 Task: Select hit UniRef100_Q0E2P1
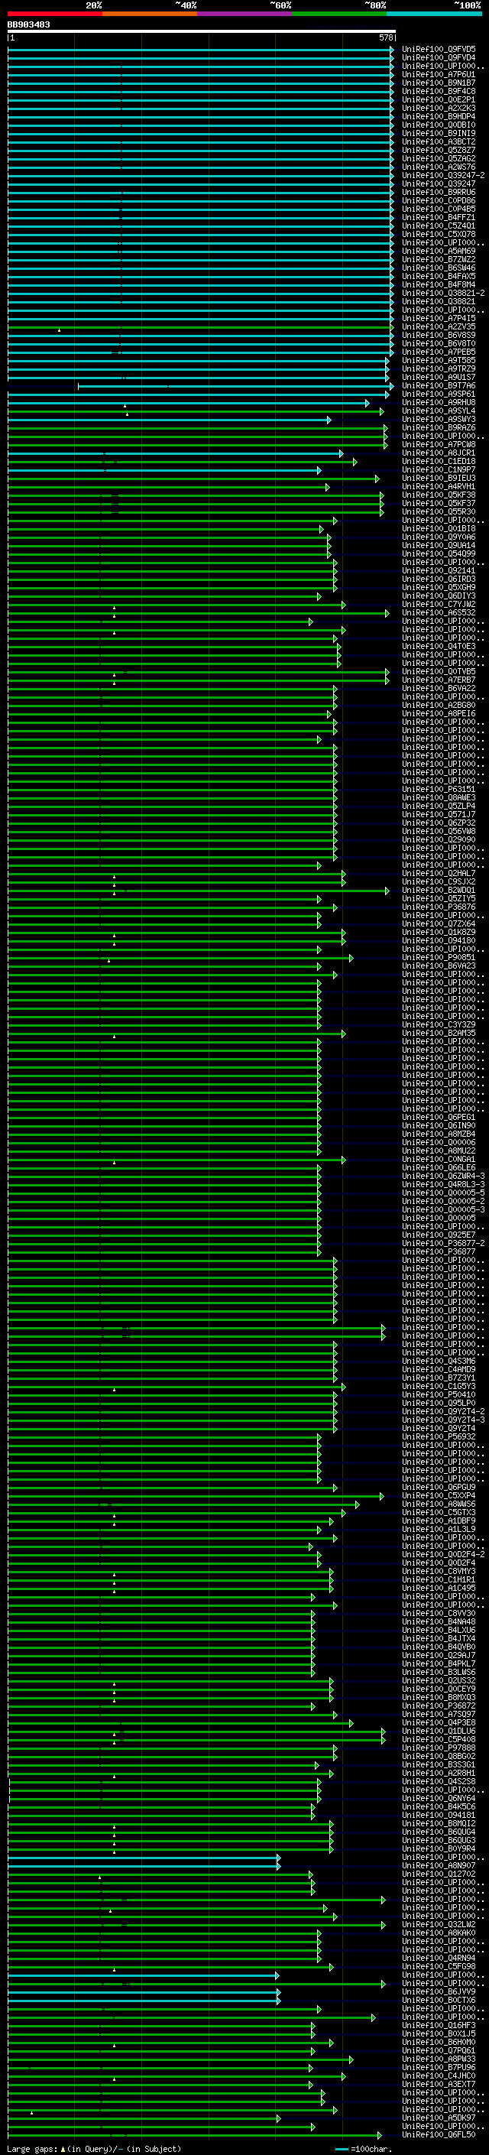pos(439,99)
